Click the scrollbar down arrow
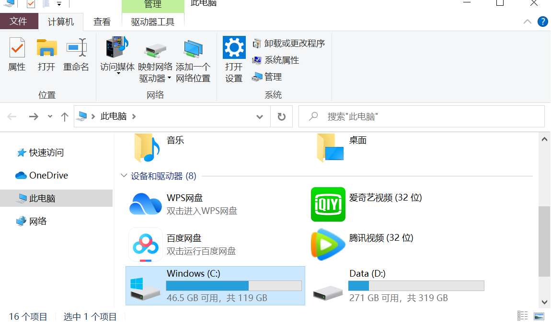551x325 pixels. pos(544,302)
